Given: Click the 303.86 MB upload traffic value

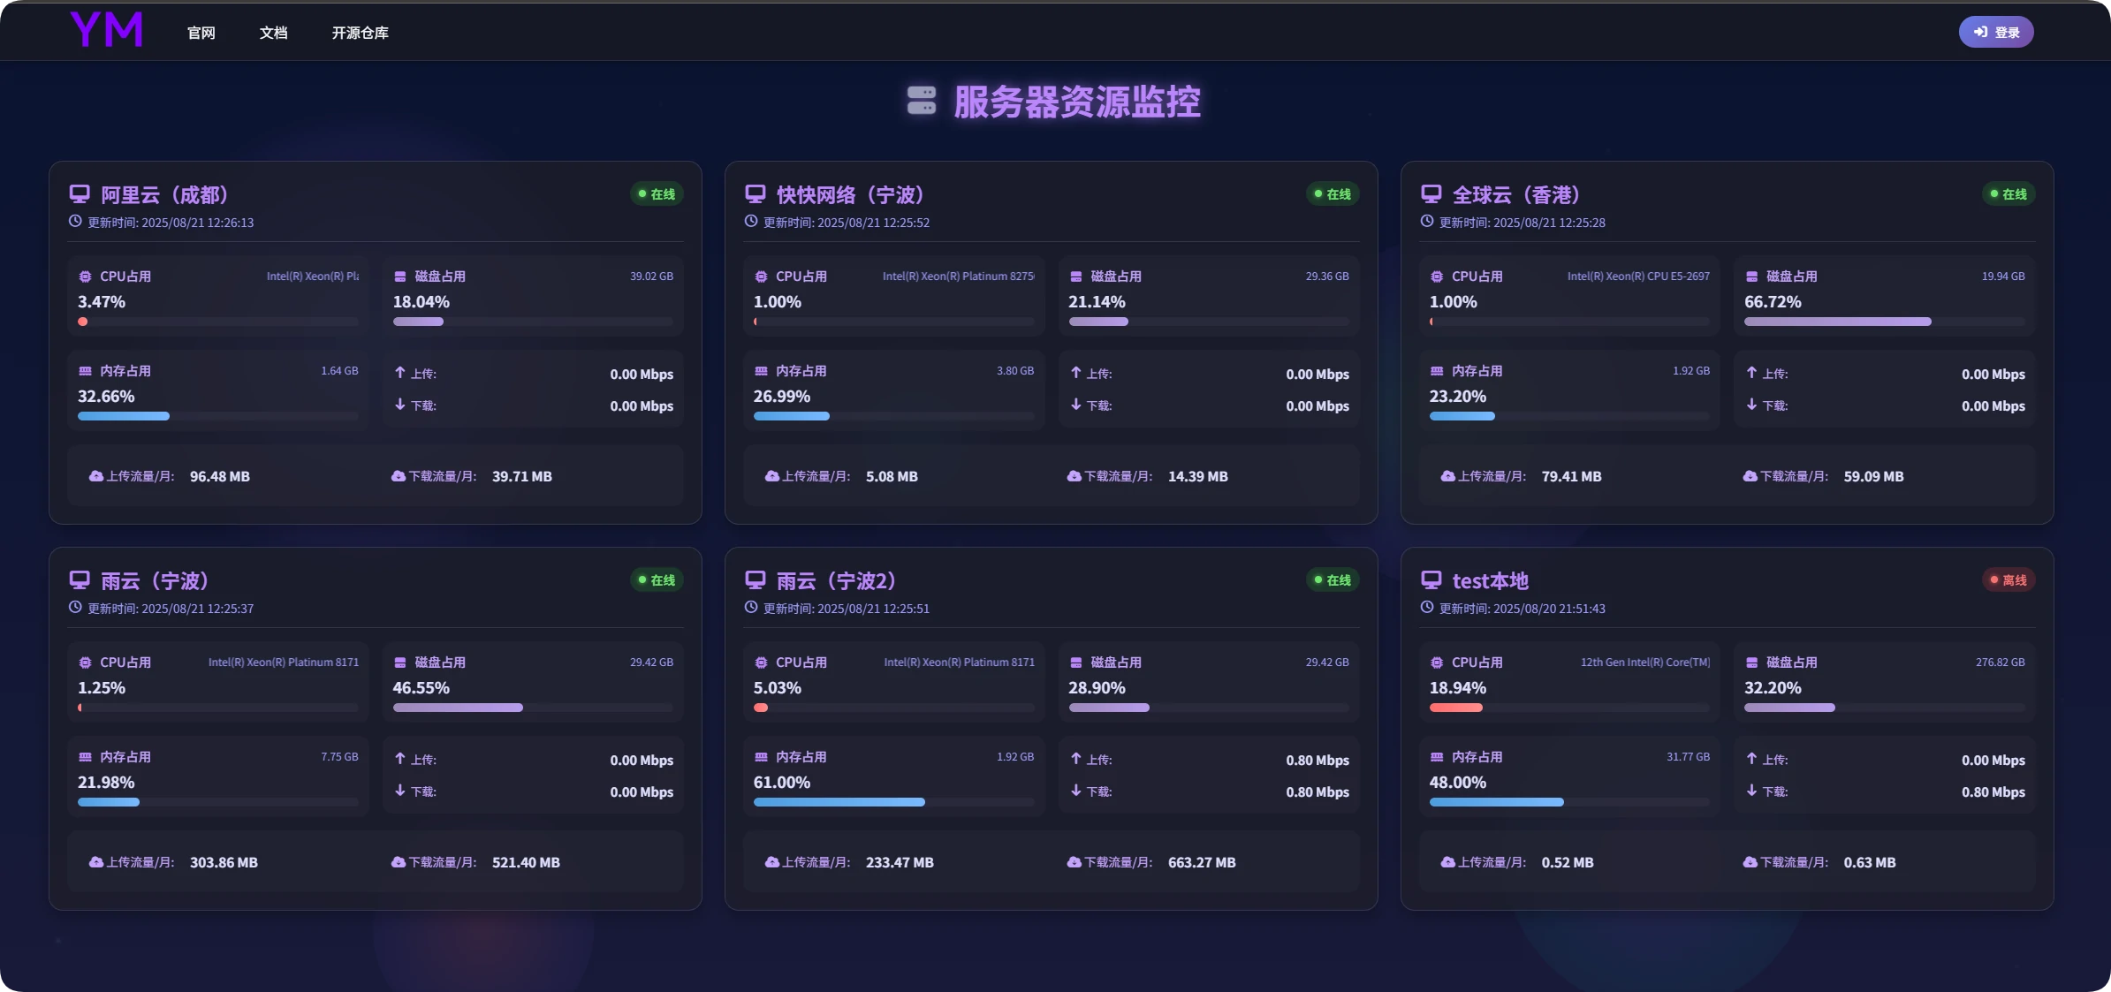Looking at the screenshot, I should (224, 862).
